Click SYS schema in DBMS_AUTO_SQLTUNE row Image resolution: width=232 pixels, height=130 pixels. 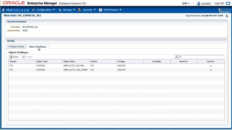pos(11,66)
